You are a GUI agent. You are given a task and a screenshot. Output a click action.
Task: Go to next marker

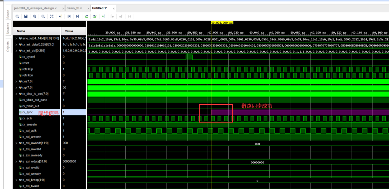tap(121, 16)
